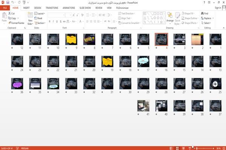Click Convert to SmartArt icon

tap(119, 23)
